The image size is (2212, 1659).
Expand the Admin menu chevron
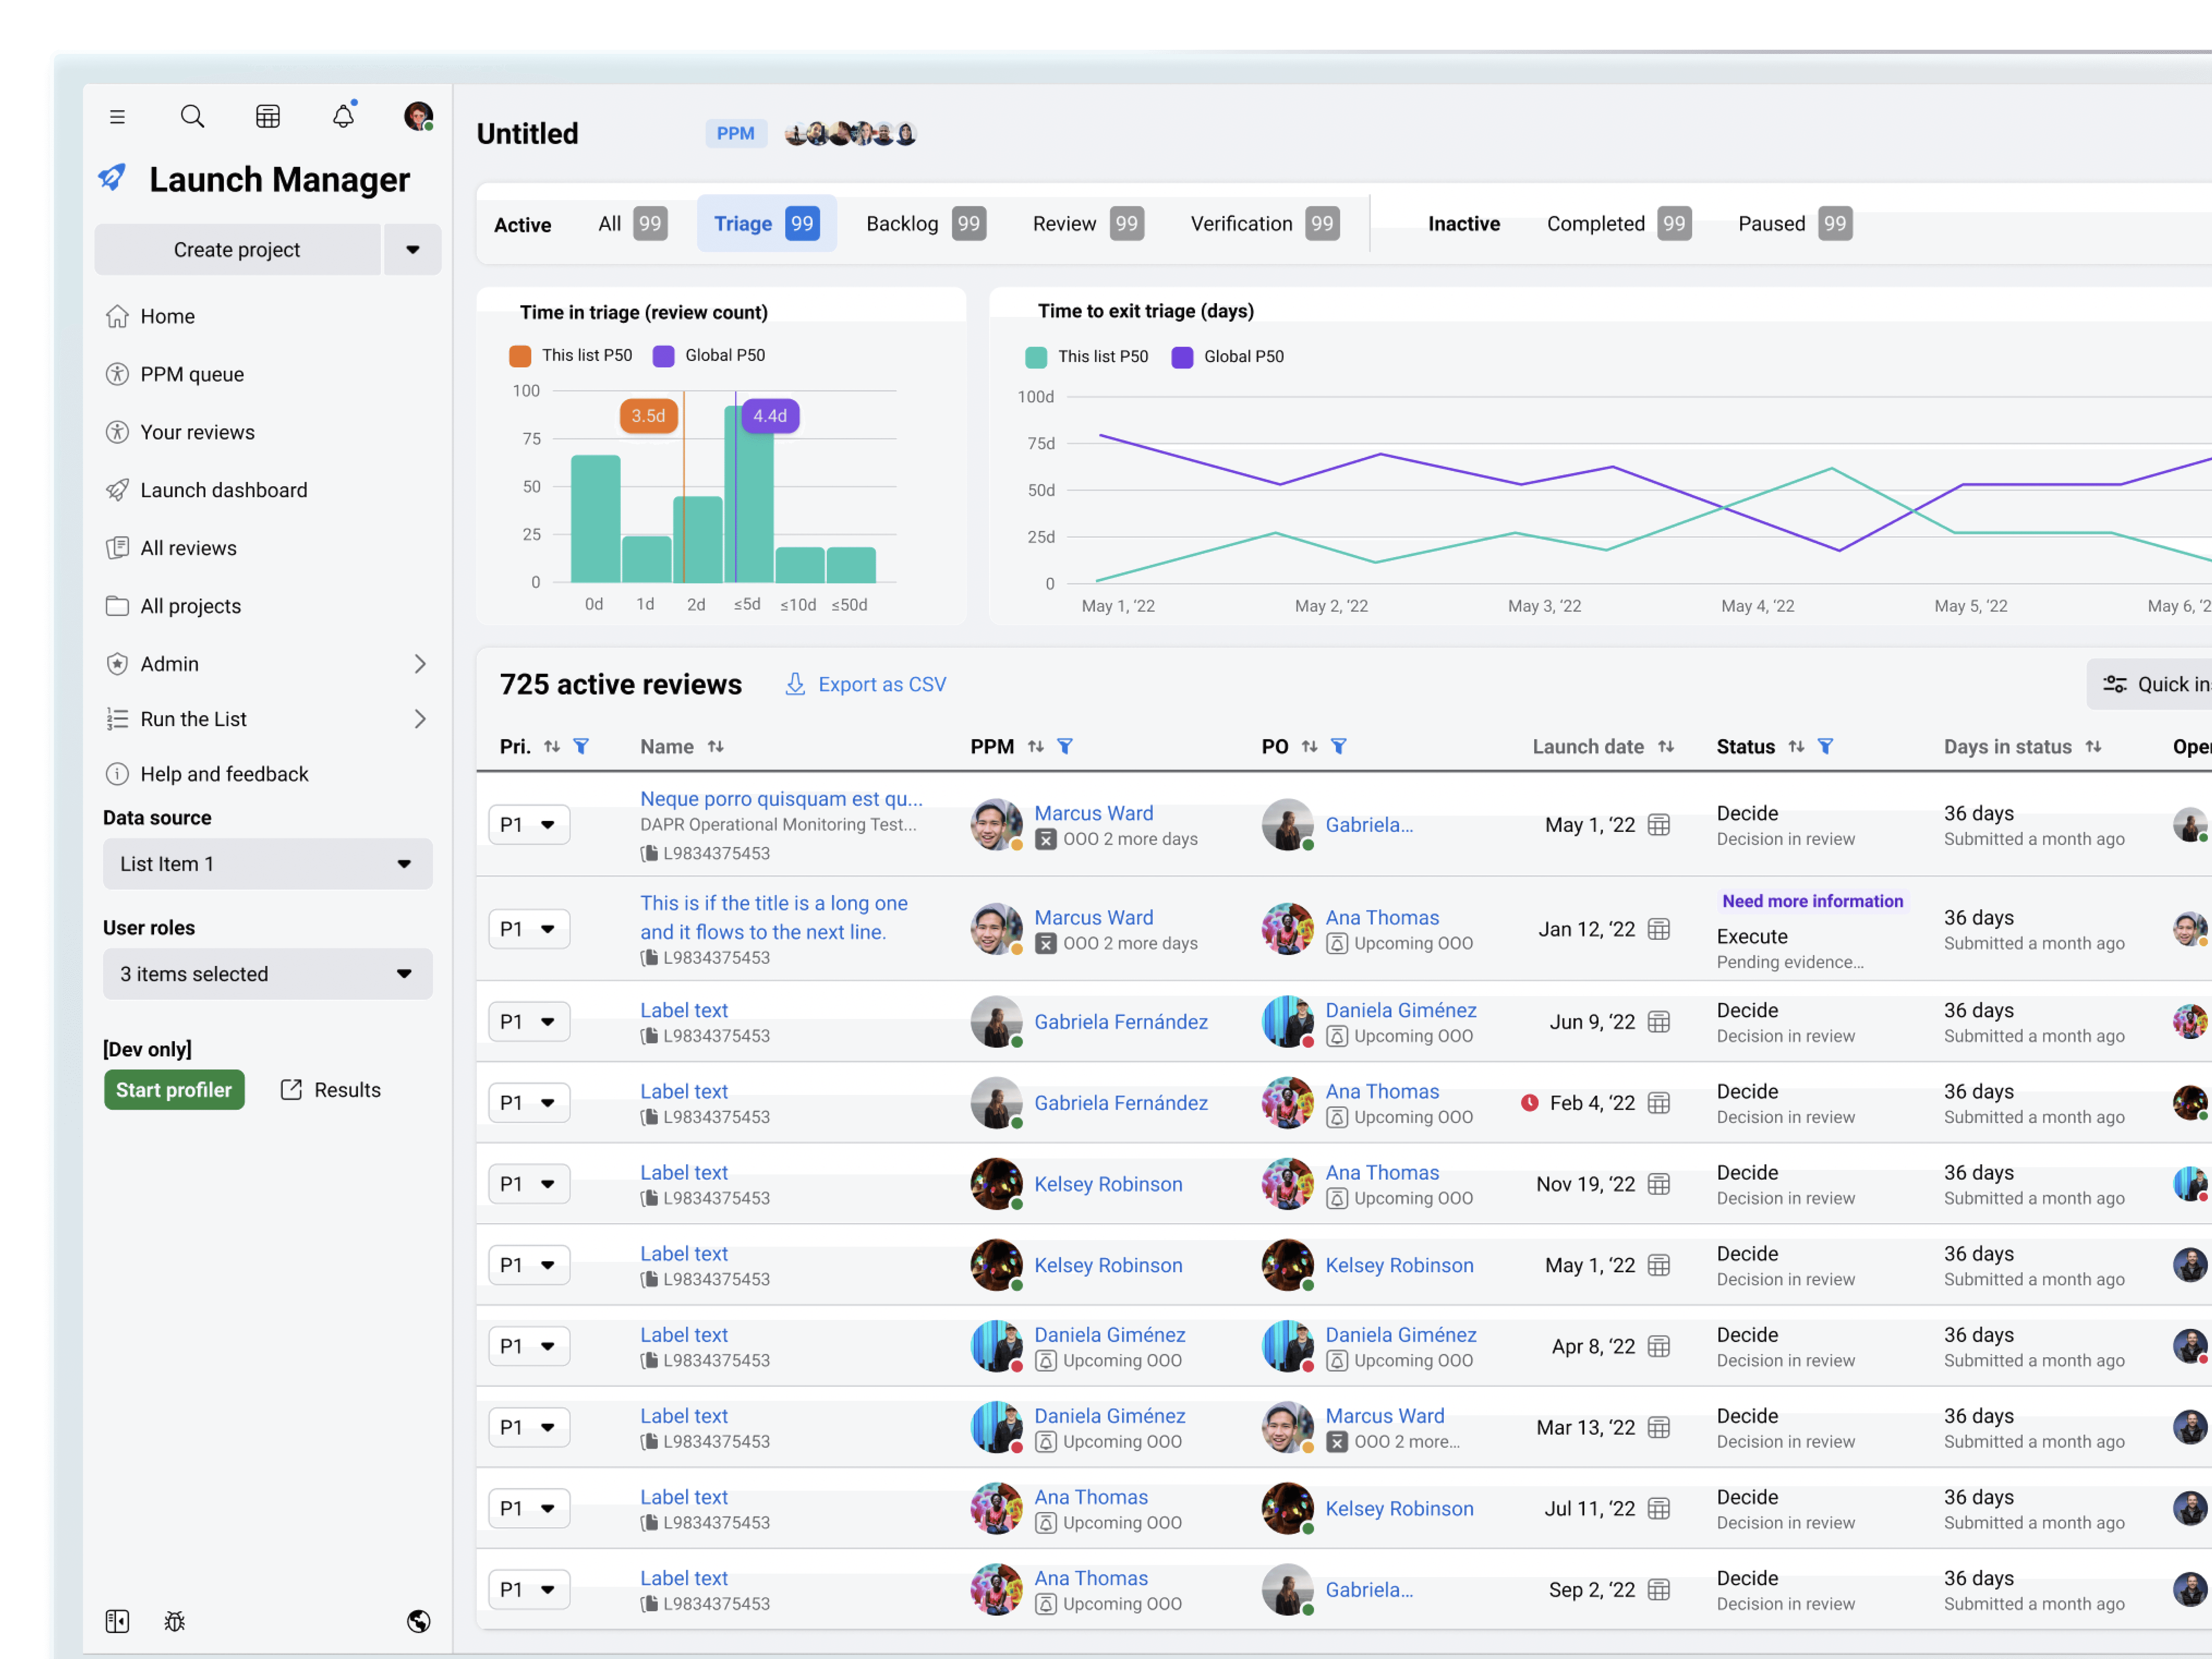coord(420,664)
